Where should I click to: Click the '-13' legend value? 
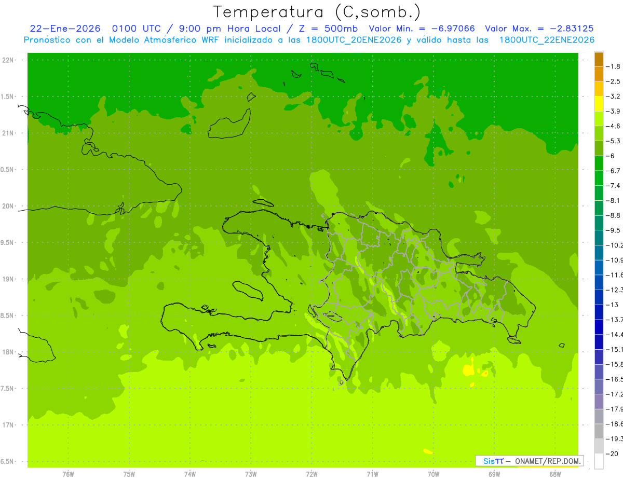coord(613,305)
